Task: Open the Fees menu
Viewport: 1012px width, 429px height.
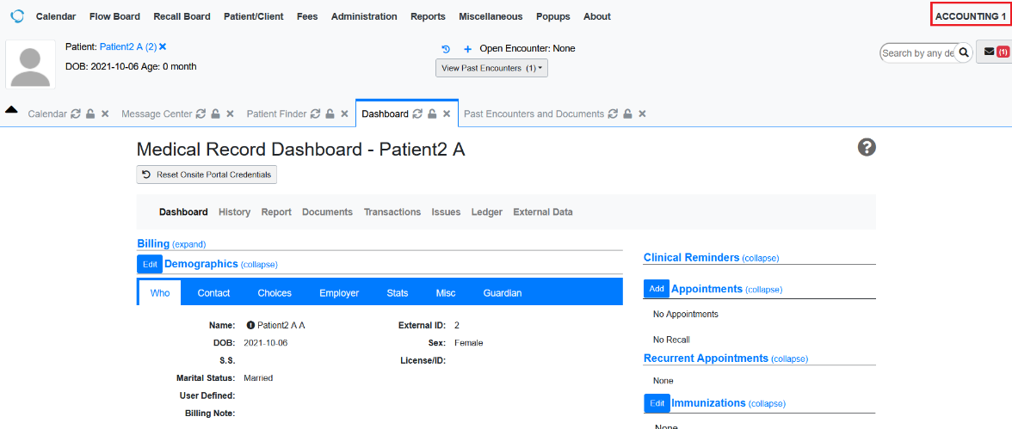Action: point(307,17)
